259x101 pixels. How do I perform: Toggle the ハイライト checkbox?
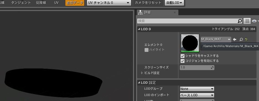pos(146,50)
